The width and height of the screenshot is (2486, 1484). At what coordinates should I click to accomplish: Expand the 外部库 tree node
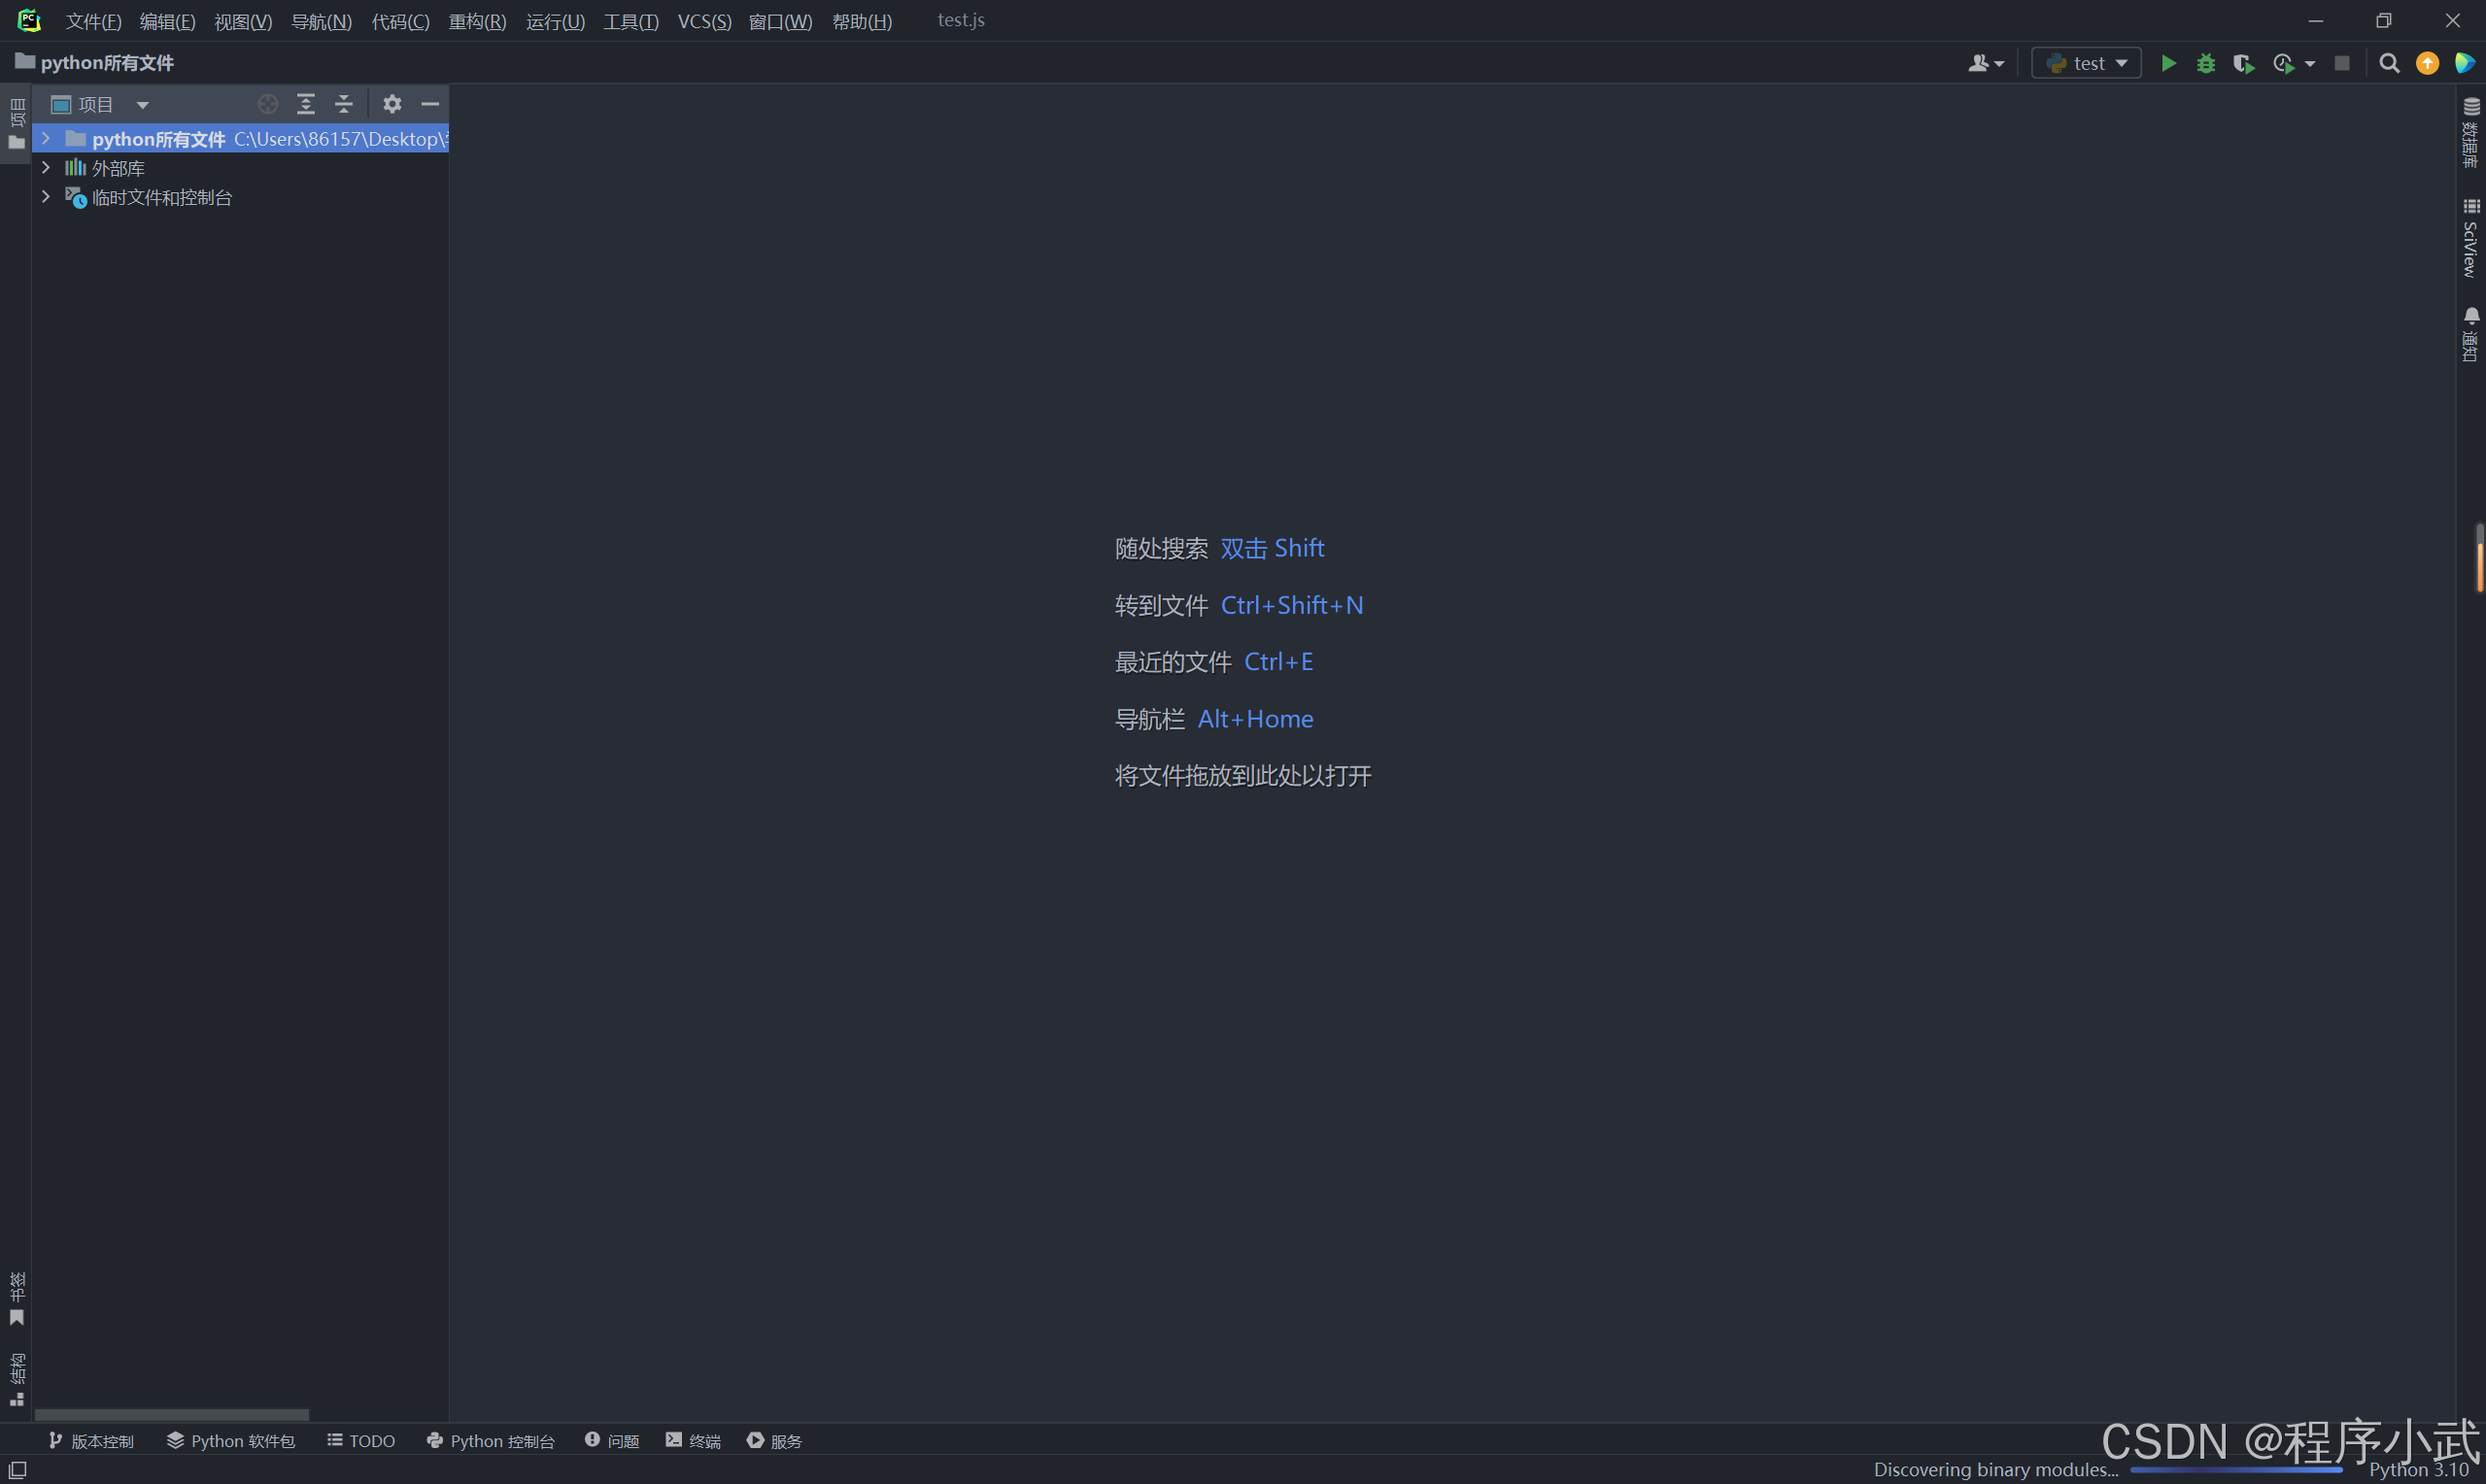click(x=46, y=168)
